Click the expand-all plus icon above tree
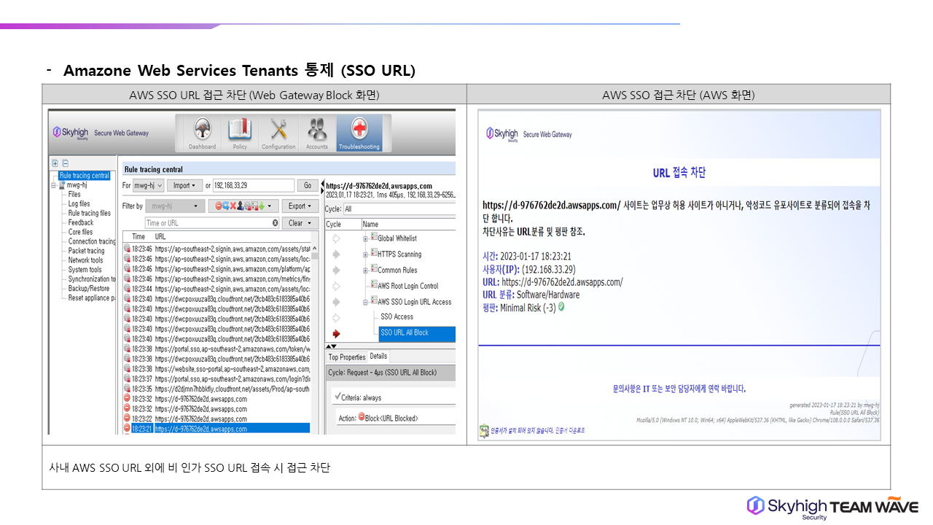Screen dimensions: 933x525 pos(55,163)
